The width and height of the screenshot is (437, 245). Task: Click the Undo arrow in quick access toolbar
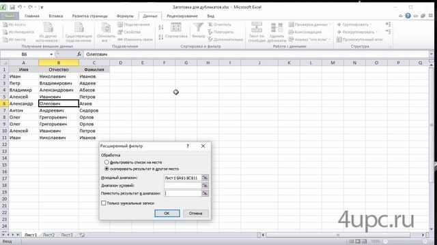click(20, 7)
